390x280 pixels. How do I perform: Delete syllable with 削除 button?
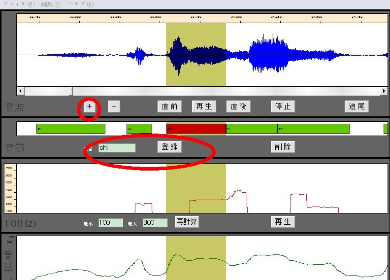click(x=283, y=147)
